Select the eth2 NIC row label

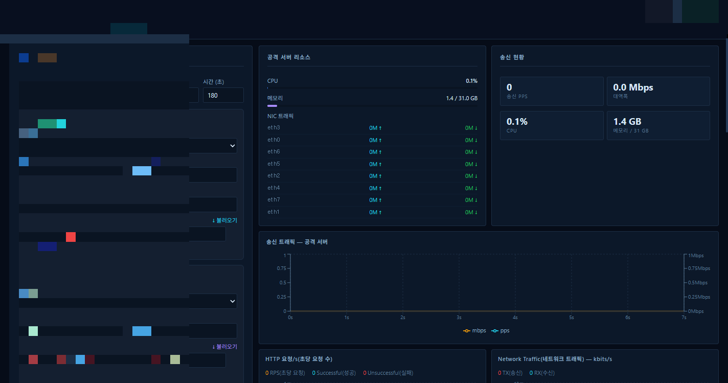(274, 176)
